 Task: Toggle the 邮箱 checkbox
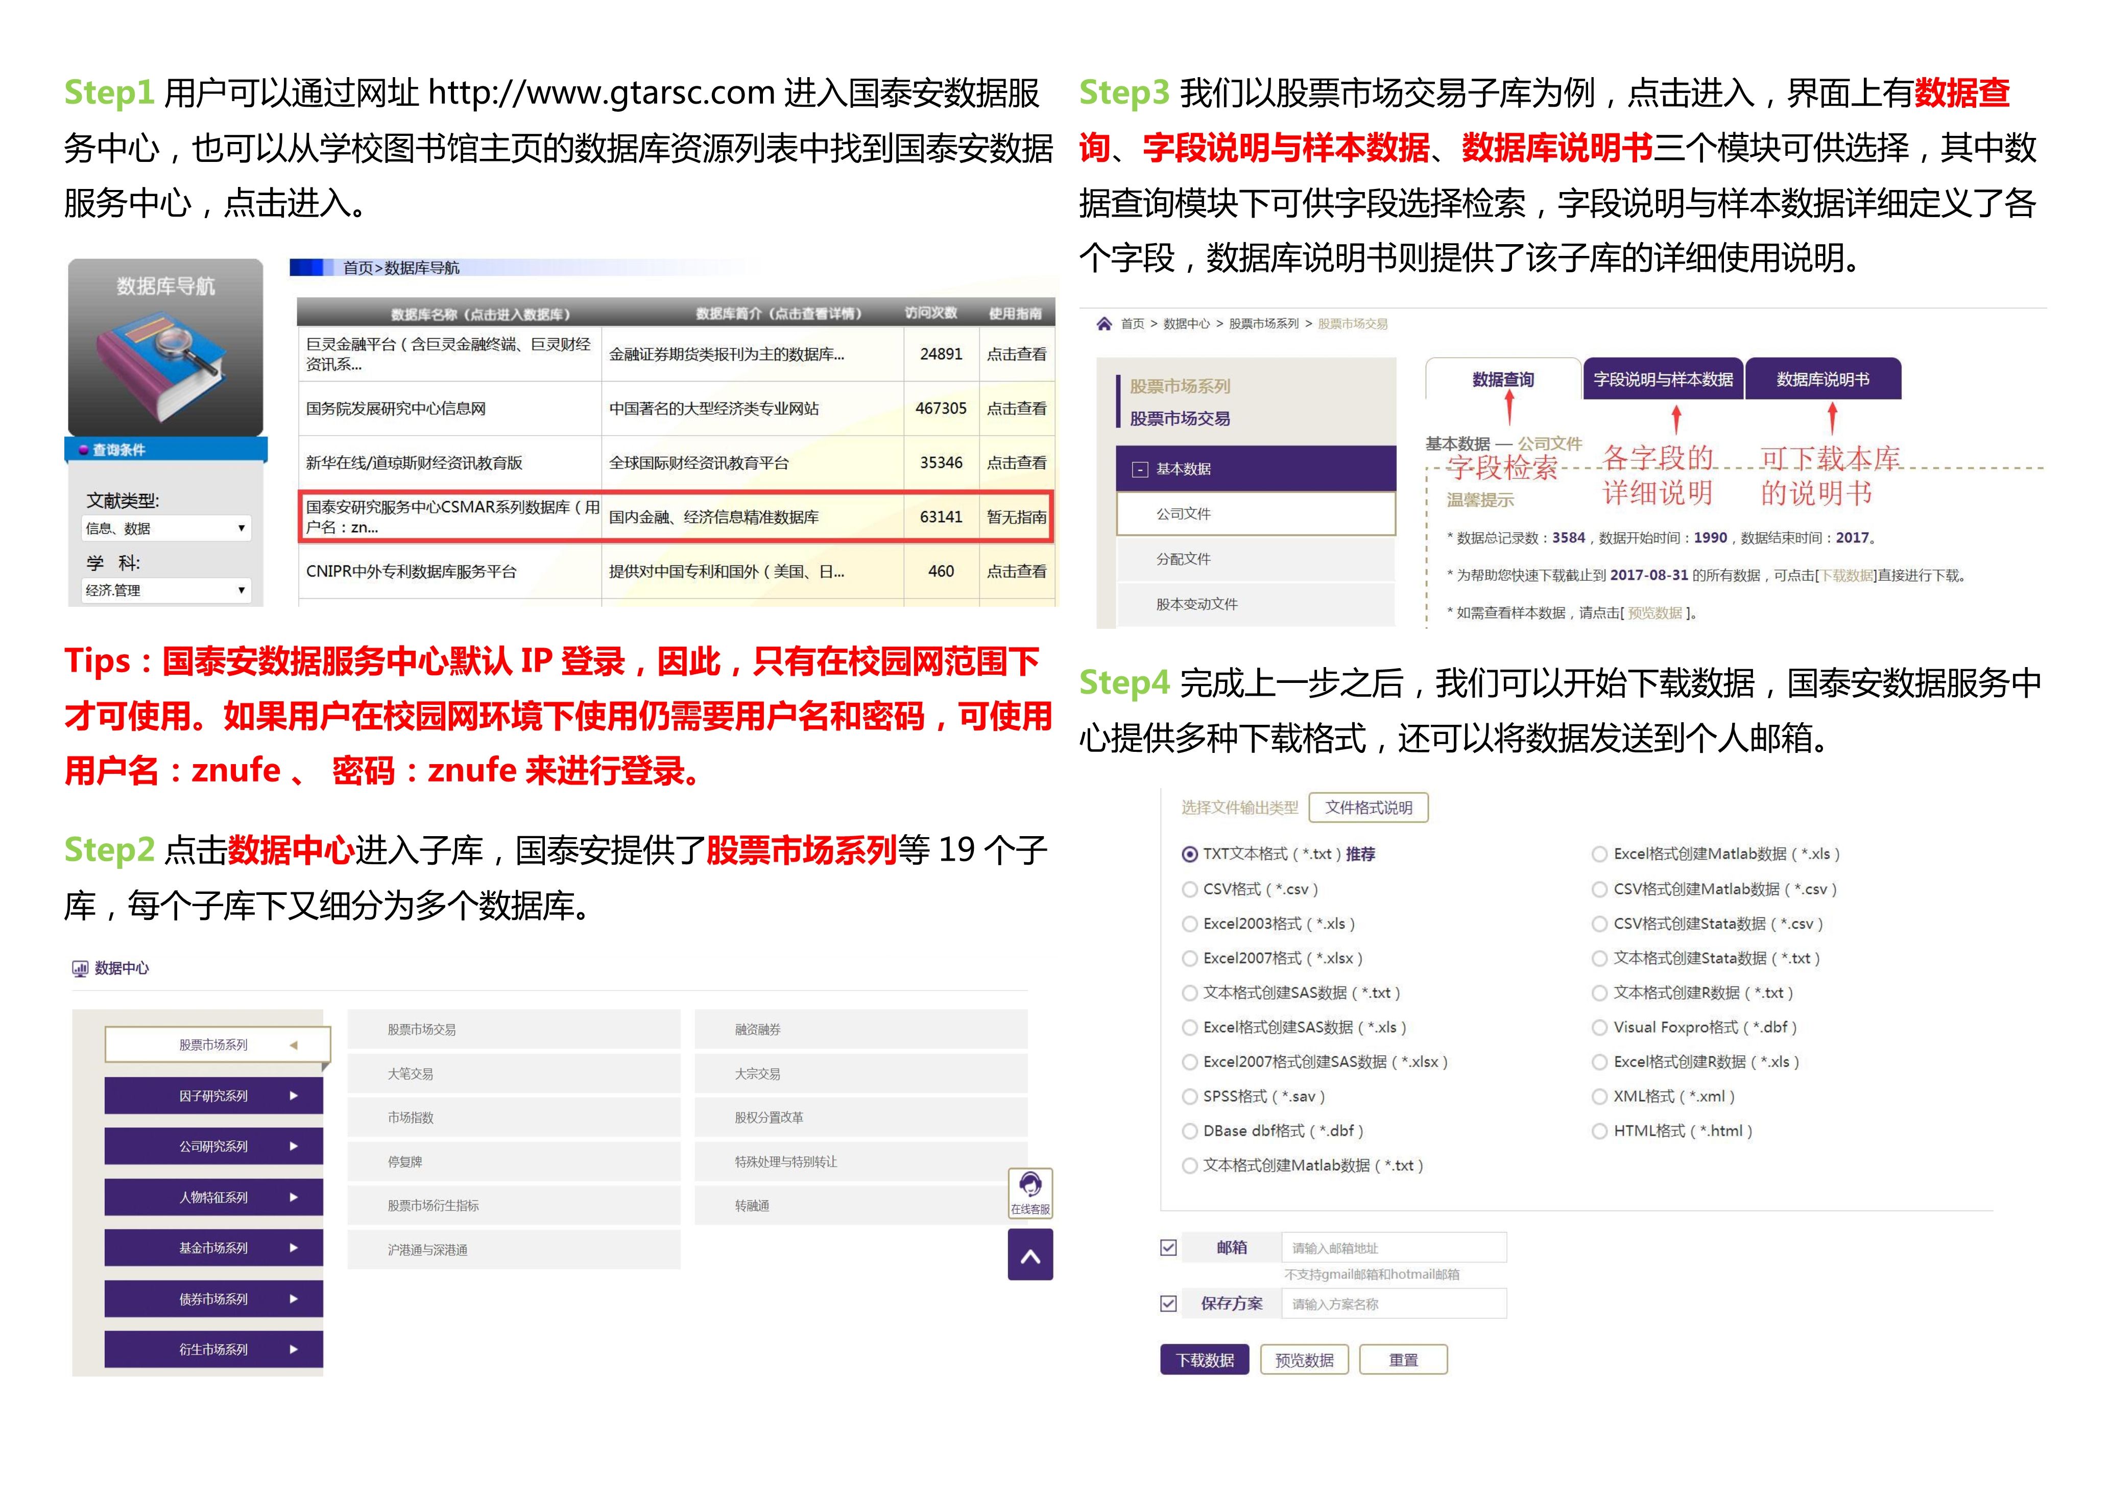click(1168, 1247)
